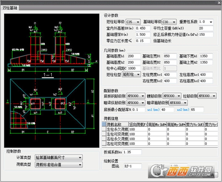Open the 基础砼等级 C30 dropdown
Screen dimensions: 222x182
tap(169, 22)
